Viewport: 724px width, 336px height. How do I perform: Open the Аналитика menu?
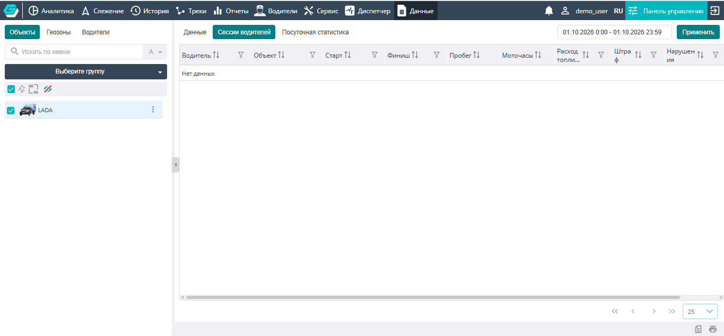point(51,11)
